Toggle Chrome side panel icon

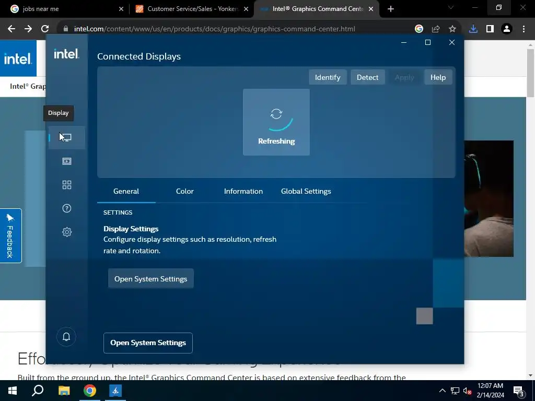point(490,29)
